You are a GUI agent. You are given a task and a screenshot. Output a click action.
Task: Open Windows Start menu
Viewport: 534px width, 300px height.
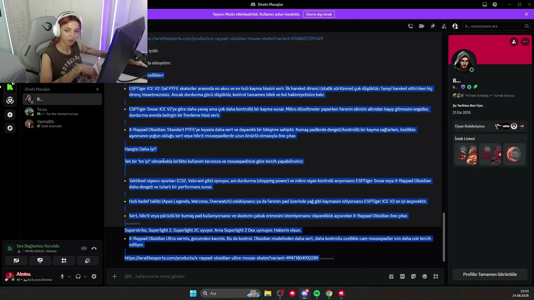(193, 293)
